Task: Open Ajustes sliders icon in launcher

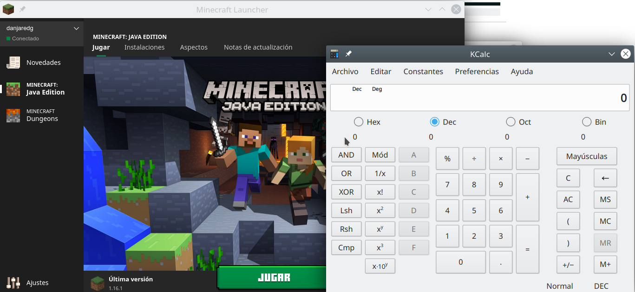Action: (x=13, y=282)
